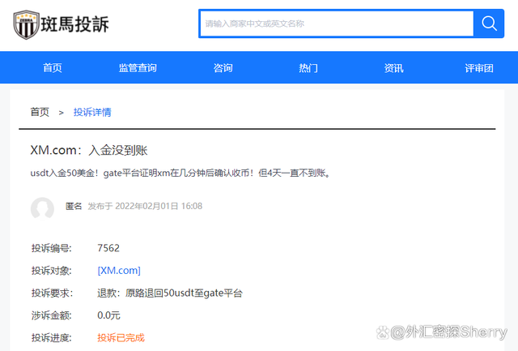This screenshot has width=518, height=351.
Task: Click the magnifier search button
Action: pos(489,24)
